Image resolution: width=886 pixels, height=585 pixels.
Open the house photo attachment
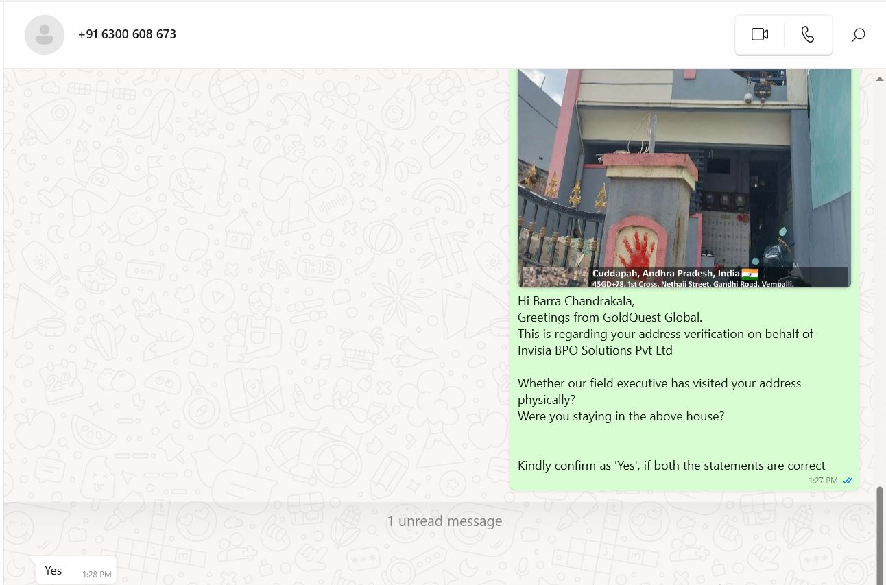(684, 178)
